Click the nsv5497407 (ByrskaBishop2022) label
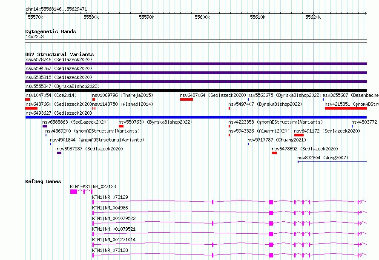Image resolution: width=379 pixels, height=260 pixels. click(265, 104)
